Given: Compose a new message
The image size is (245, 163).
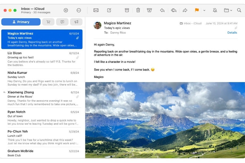Looking at the screenshot, I should (109, 10).
